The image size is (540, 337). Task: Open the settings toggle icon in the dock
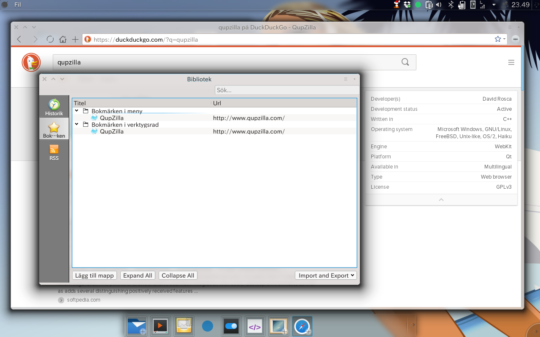pyautogui.click(x=231, y=326)
